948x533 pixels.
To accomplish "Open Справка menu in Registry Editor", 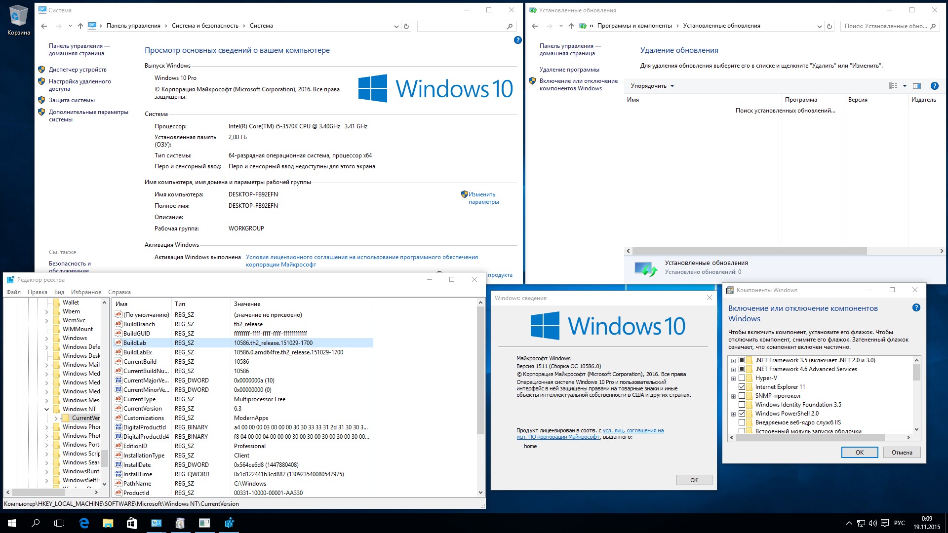I will coord(119,292).
